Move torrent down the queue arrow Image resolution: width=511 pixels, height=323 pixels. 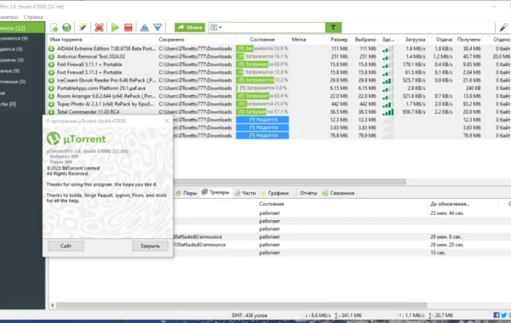pyautogui.click(x=158, y=28)
